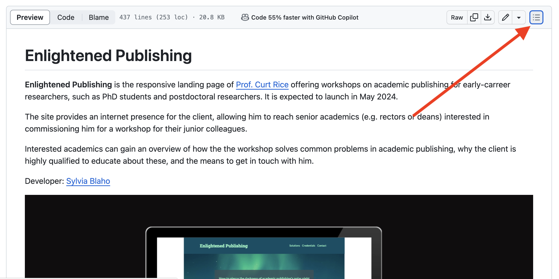Open the Prof. Curt Rice link

tap(262, 85)
